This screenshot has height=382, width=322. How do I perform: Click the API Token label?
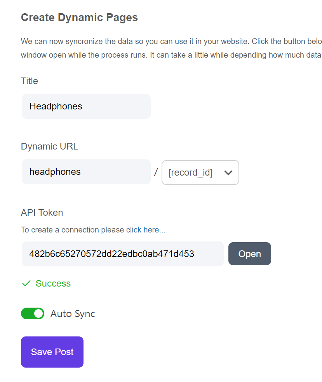pos(42,213)
